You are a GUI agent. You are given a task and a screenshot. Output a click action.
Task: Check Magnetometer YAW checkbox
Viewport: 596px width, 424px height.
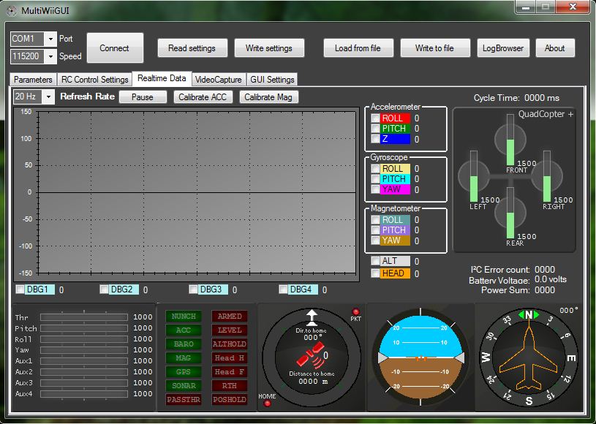375,240
